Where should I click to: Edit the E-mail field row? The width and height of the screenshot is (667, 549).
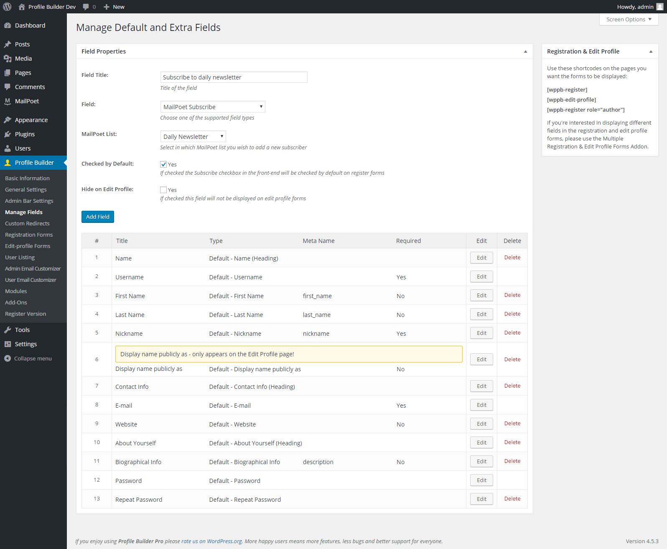click(x=481, y=405)
